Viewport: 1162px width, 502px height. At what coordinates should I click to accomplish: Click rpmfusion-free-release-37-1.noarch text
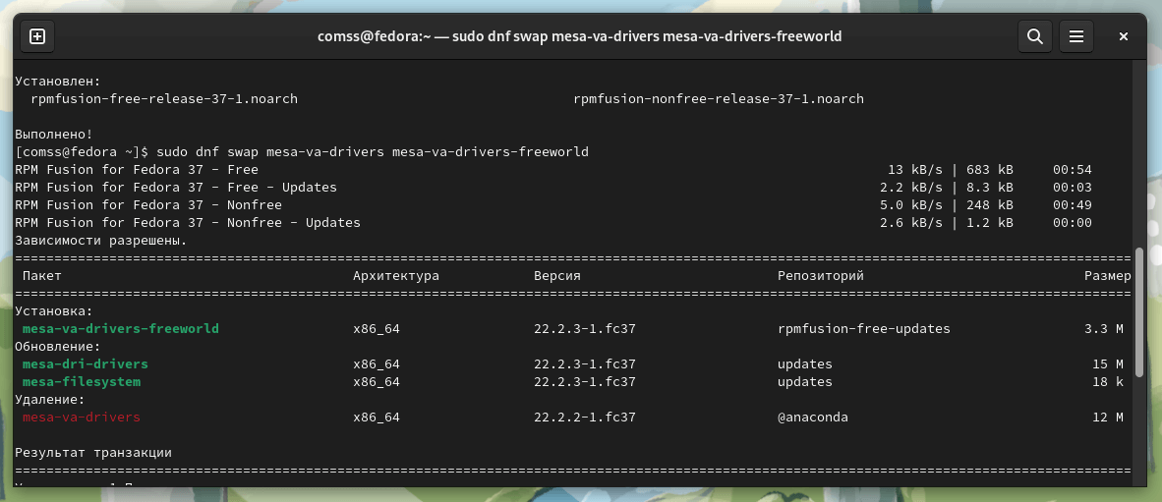coord(164,98)
